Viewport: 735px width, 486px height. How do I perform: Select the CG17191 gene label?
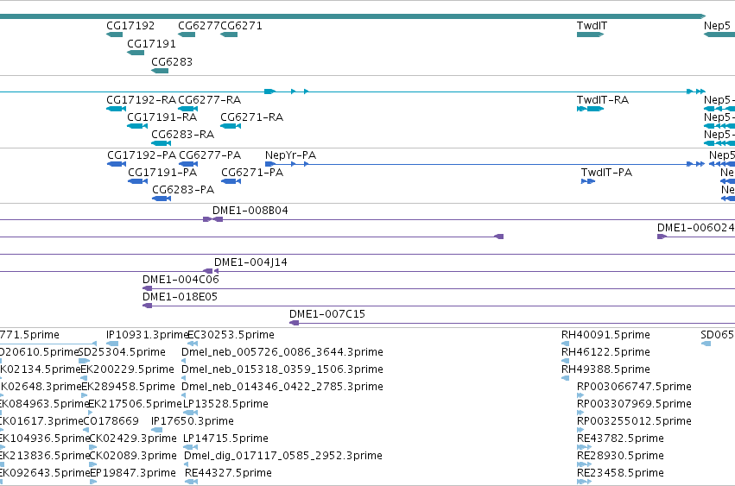[151, 44]
